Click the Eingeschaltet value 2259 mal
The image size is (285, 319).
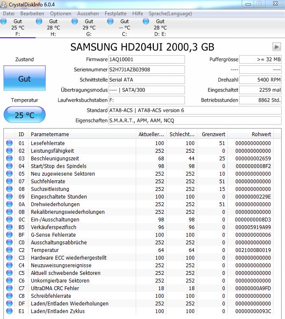(260, 90)
